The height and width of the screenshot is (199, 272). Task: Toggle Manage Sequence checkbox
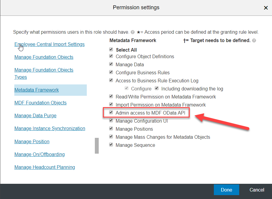point(111,144)
